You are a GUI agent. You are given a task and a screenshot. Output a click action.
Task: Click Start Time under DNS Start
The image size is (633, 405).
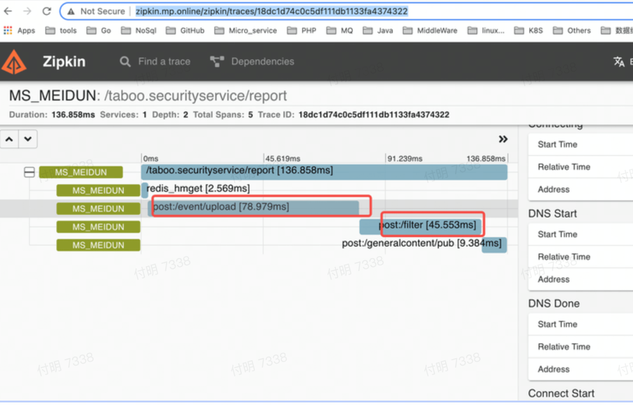coord(557,234)
